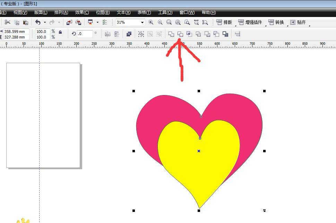Click the Cut scissors icon
The width and height of the screenshot is (336, 223).
tap(8, 22)
